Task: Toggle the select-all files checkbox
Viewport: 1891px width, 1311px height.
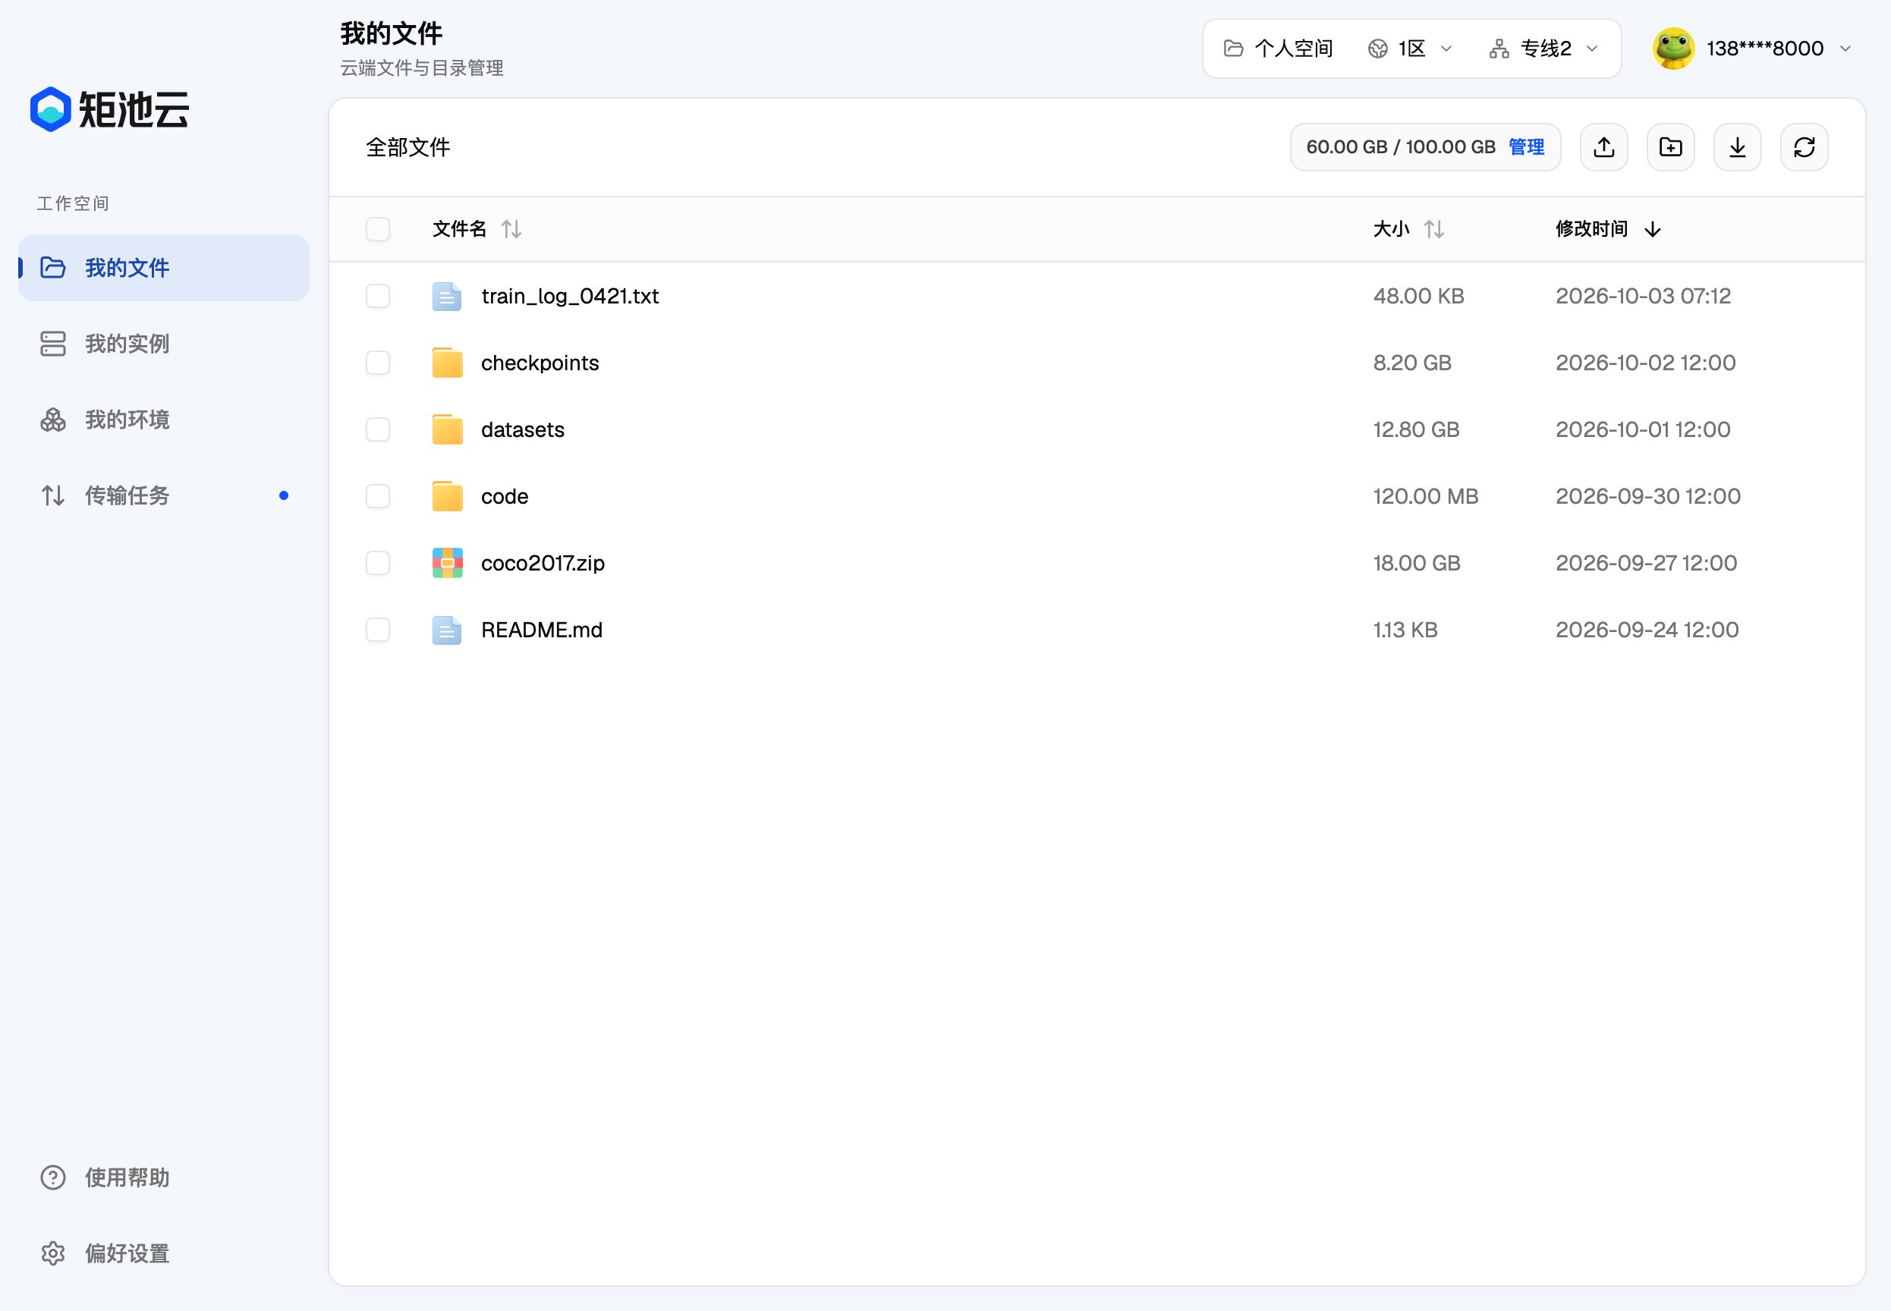Action: click(378, 229)
